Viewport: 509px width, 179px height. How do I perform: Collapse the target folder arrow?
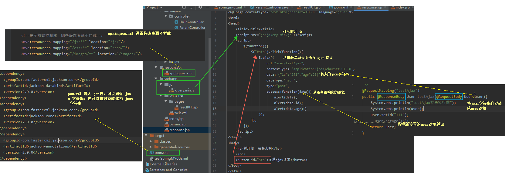click(x=146, y=136)
